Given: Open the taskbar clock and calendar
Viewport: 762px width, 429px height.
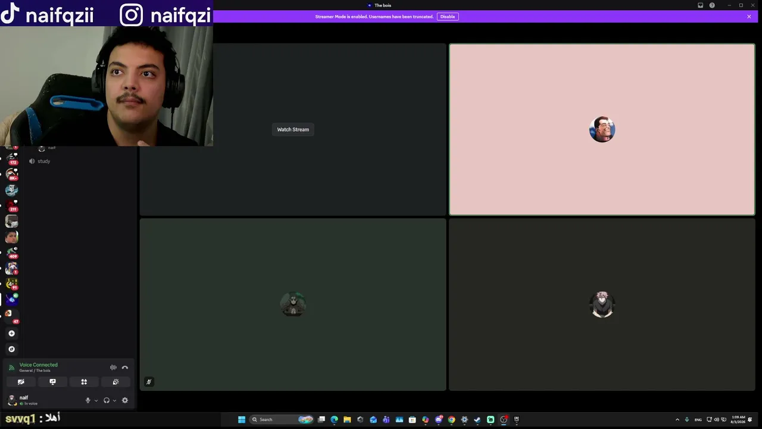Looking at the screenshot, I should click(738, 419).
